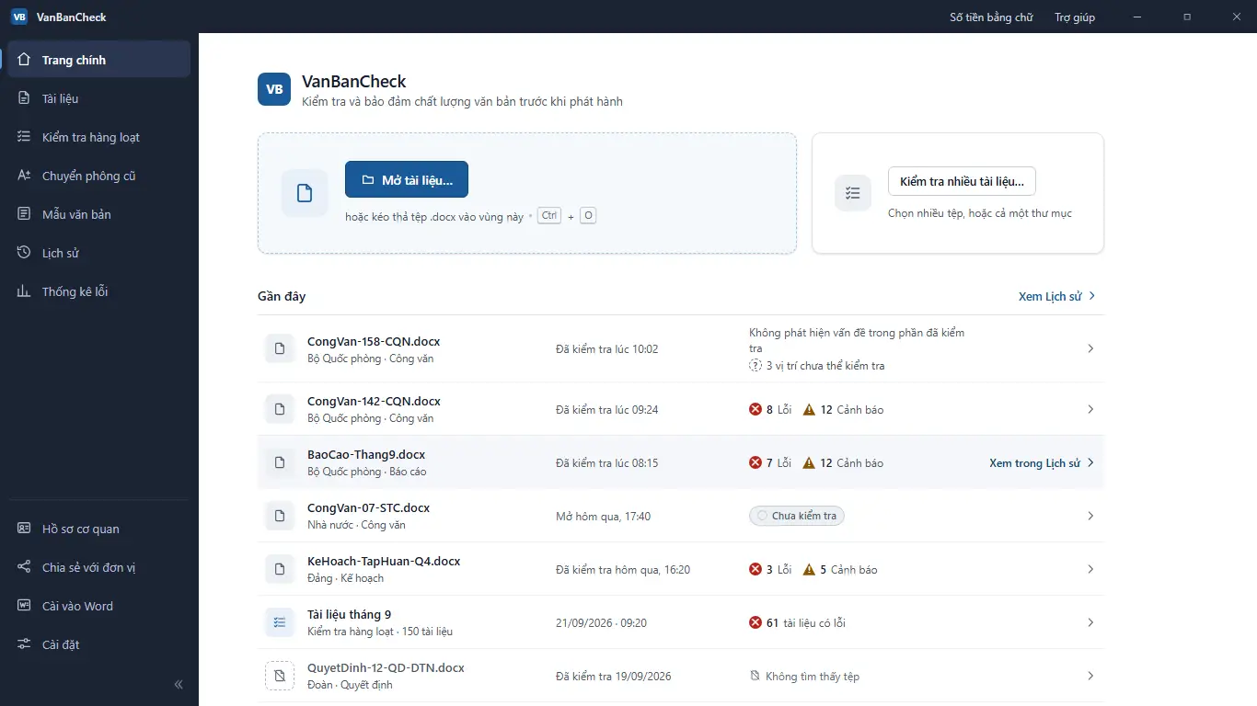Open the Trợ giúp menu

click(x=1075, y=17)
